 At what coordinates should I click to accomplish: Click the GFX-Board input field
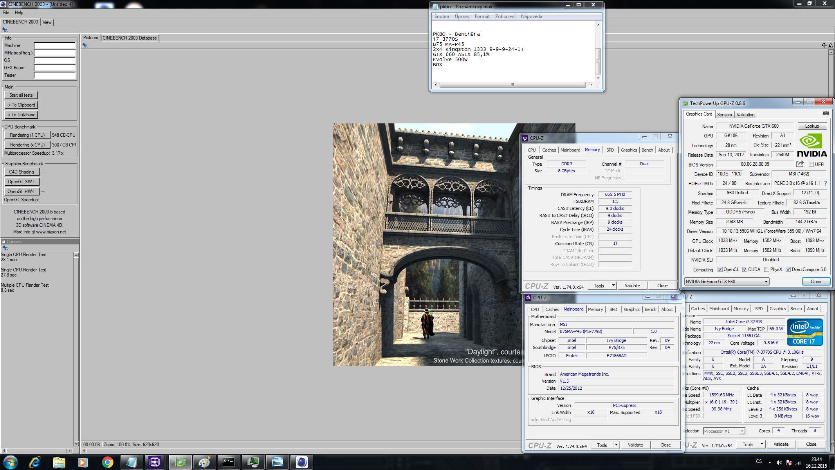54,68
